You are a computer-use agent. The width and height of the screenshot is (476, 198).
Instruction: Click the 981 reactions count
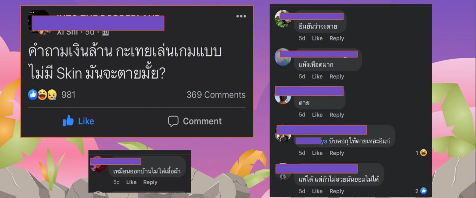tap(68, 95)
